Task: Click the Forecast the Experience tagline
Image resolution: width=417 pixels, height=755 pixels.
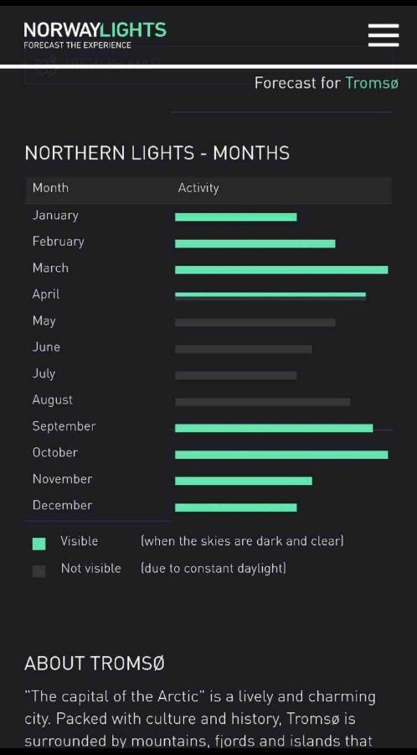Action: (77, 44)
